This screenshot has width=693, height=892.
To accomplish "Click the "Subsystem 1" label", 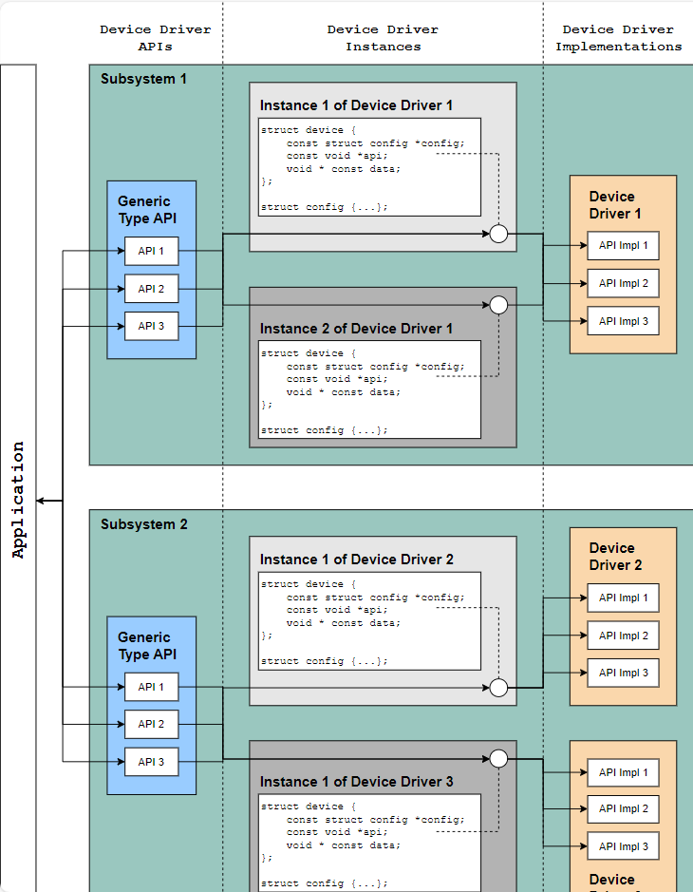I will (144, 79).
